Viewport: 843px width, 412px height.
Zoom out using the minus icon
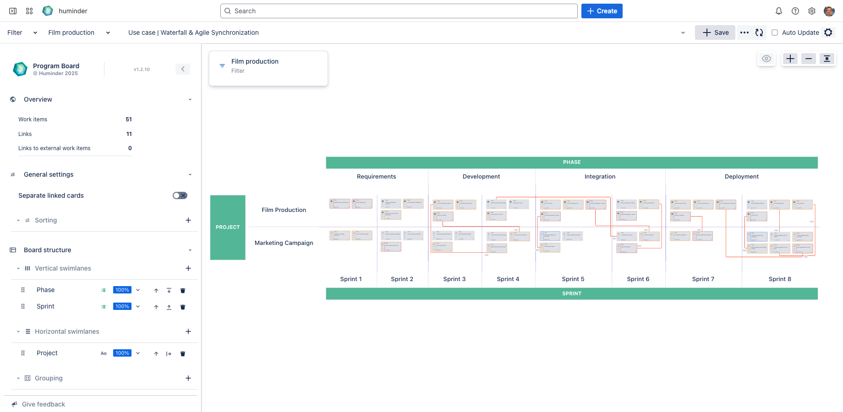tap(808, 59)
